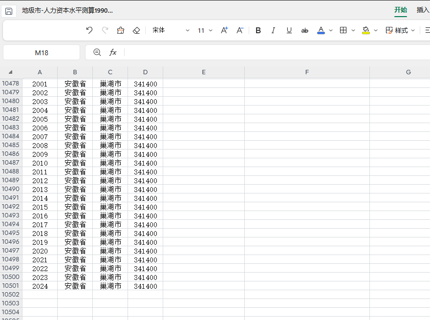Viewport: 430px width, 320px height.
Task: Apply the blue font color
Action: pos(321,30)
